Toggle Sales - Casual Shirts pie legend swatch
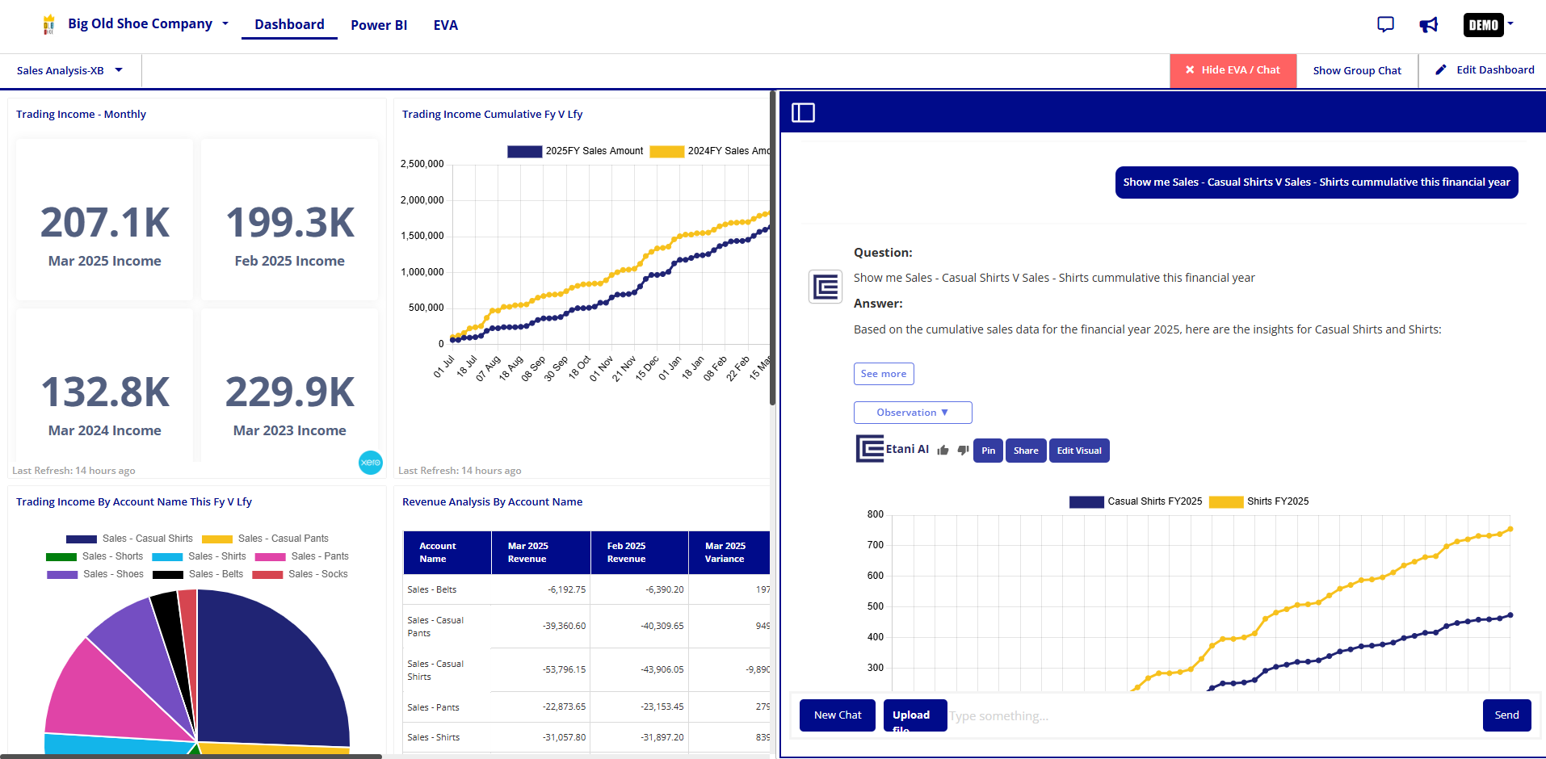 (x=82, y=539)
